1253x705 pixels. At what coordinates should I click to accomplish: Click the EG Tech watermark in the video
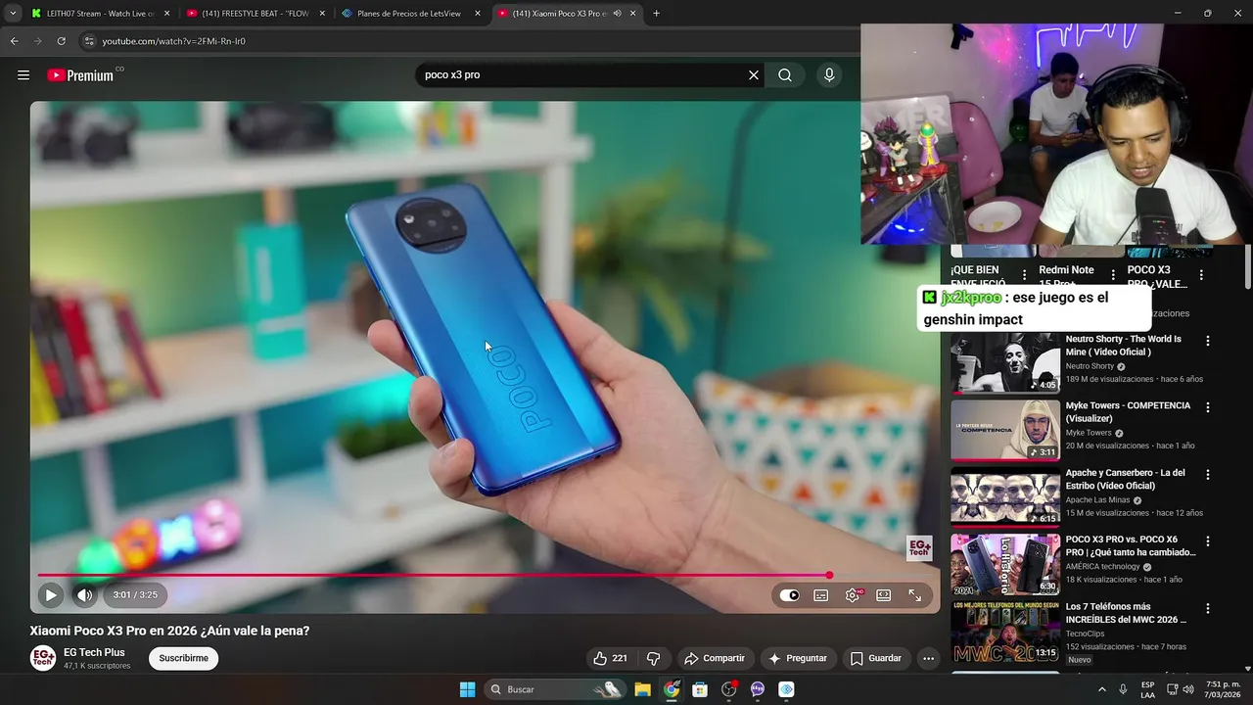(919, 548)
